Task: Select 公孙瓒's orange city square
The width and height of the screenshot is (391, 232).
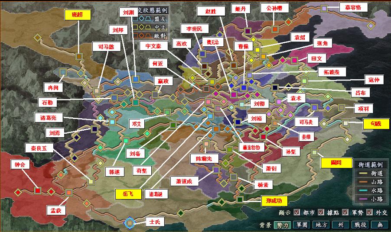Action: 274,28
